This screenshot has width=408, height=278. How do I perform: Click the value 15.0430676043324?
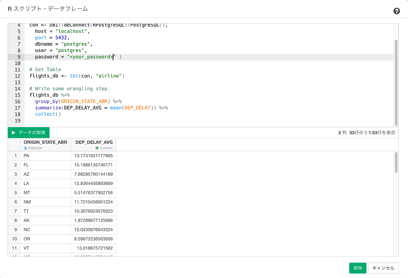coord(93,230)
